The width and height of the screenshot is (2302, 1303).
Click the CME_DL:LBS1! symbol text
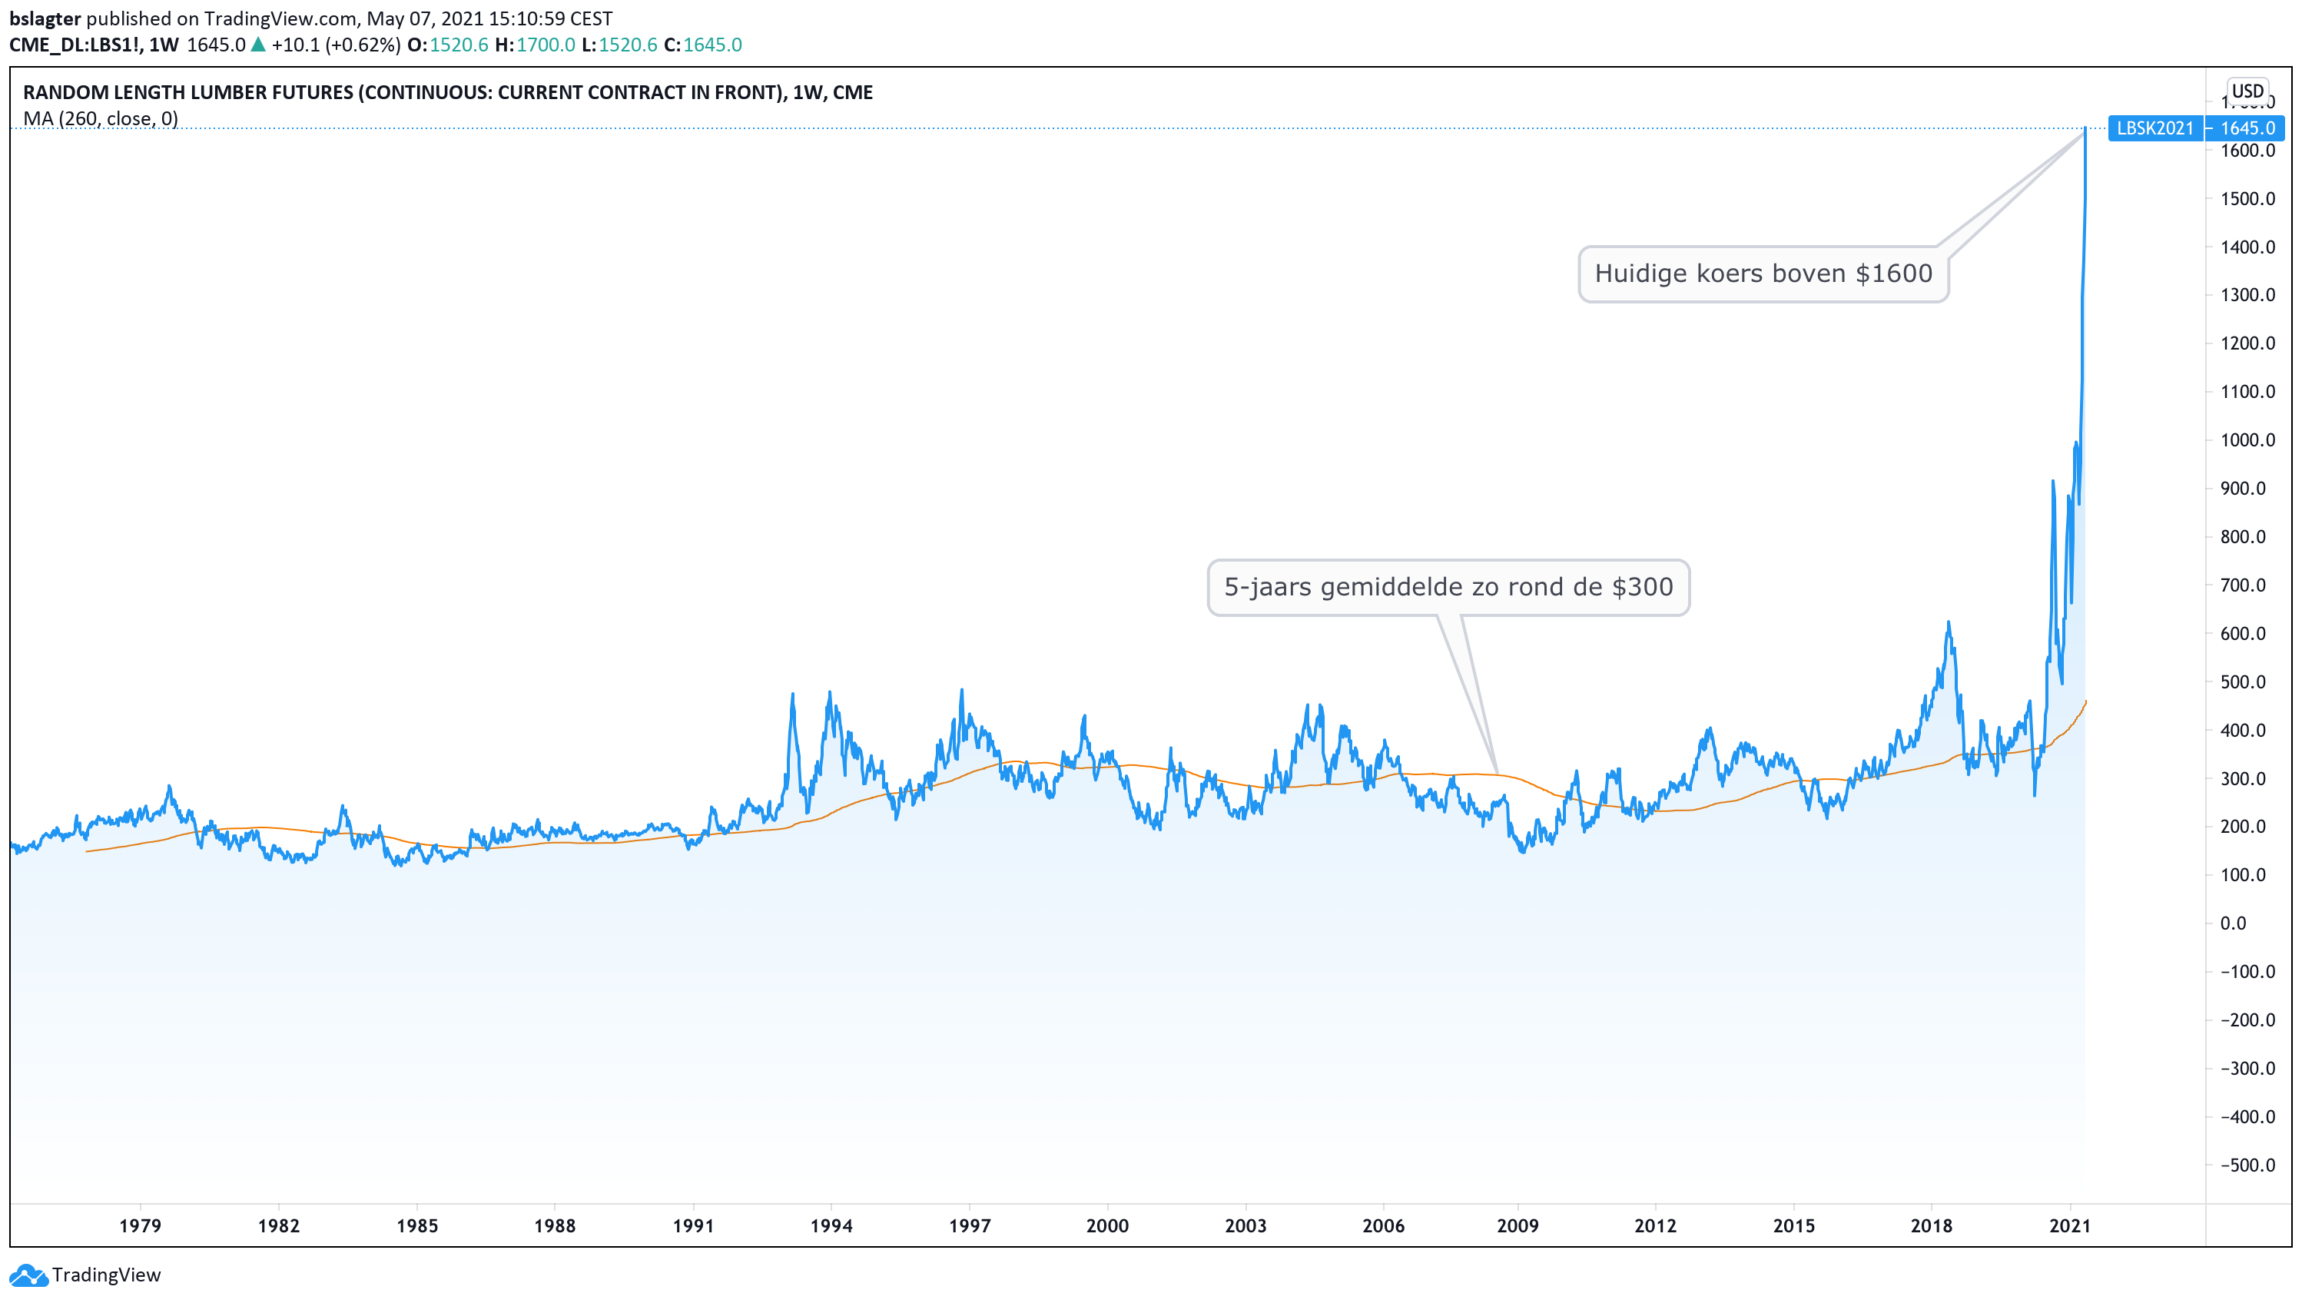(x=75, y=45)
